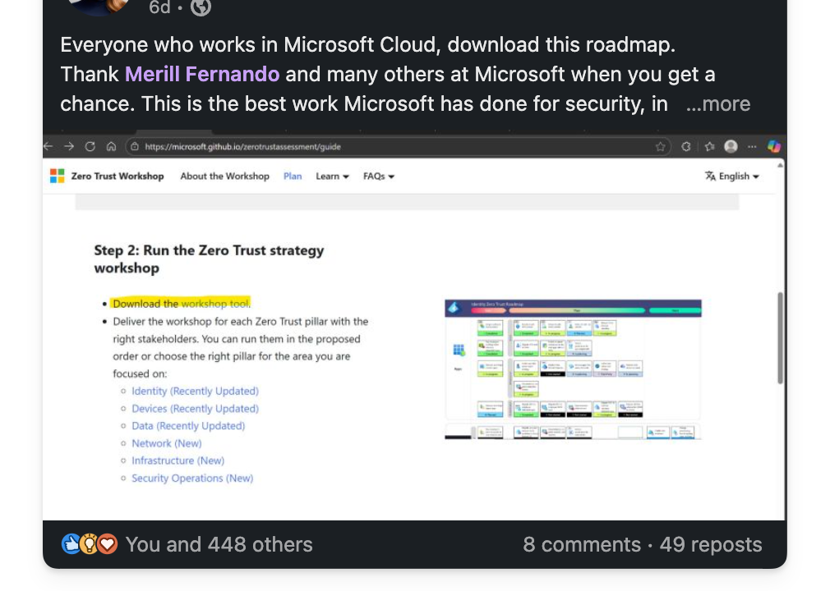Click the globe visibility icon
The image size is (830, 591).
tap(201, 7)
